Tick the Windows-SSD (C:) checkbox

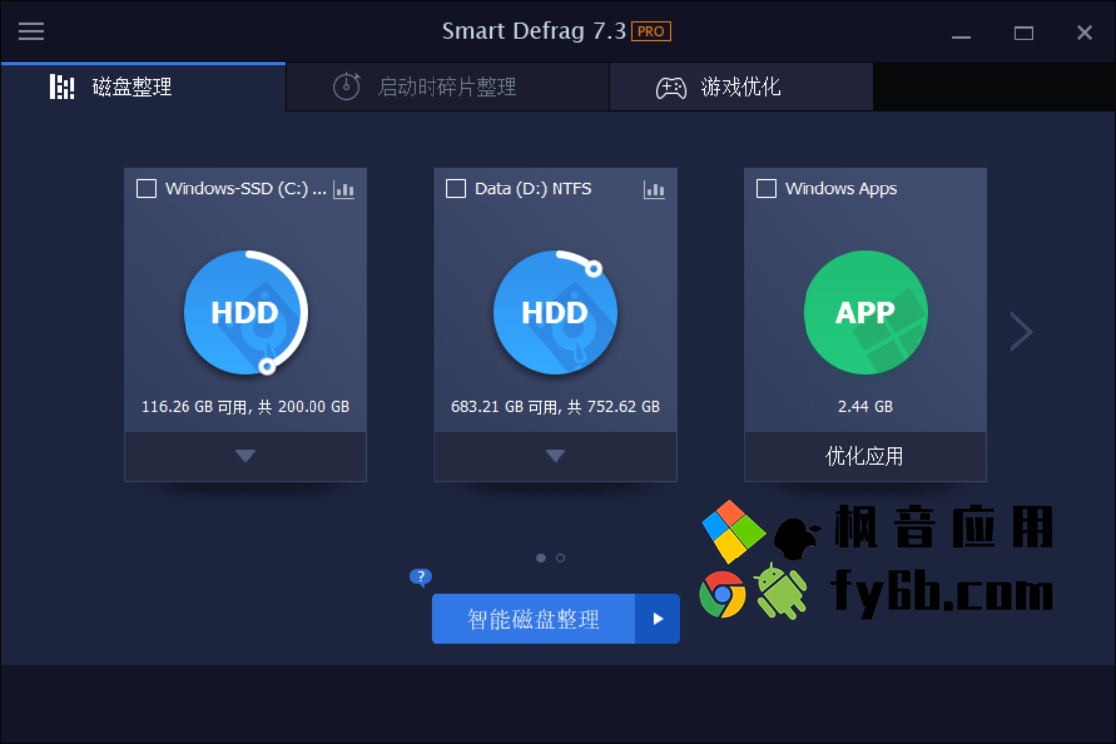point(147,188)
